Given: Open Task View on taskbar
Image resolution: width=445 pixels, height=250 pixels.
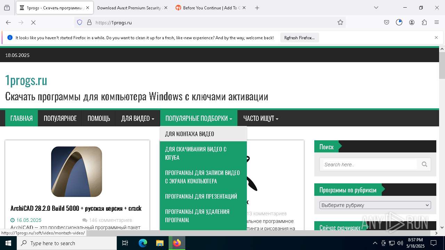Looking at the screenshot, I should click(125, 243).
